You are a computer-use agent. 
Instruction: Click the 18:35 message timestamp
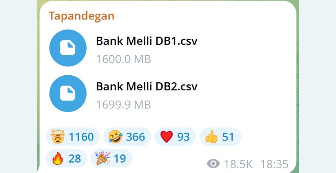pyautogui.click(x=274, y=164)
